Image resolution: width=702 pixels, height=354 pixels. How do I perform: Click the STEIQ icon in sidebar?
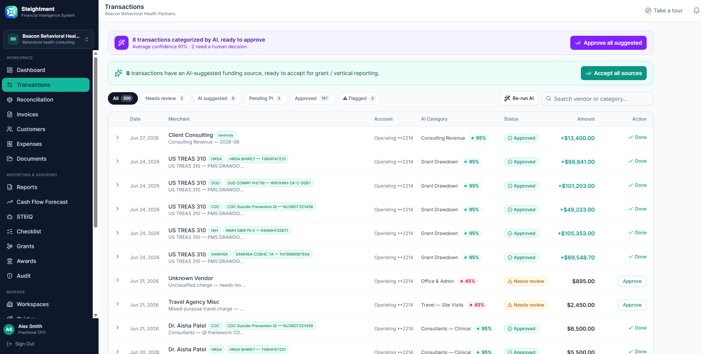click(x=10, y=217)
